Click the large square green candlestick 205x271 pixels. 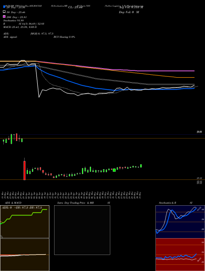coord(114,170)
